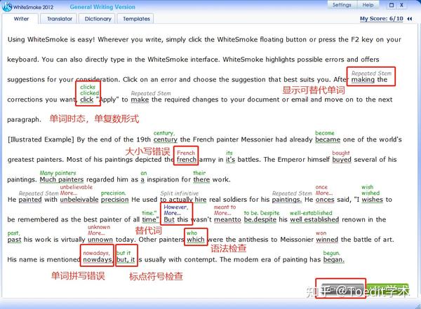Click the underlined word 'began.'
The height and width of the screenshot is (309, 421).
pos(334,259)
